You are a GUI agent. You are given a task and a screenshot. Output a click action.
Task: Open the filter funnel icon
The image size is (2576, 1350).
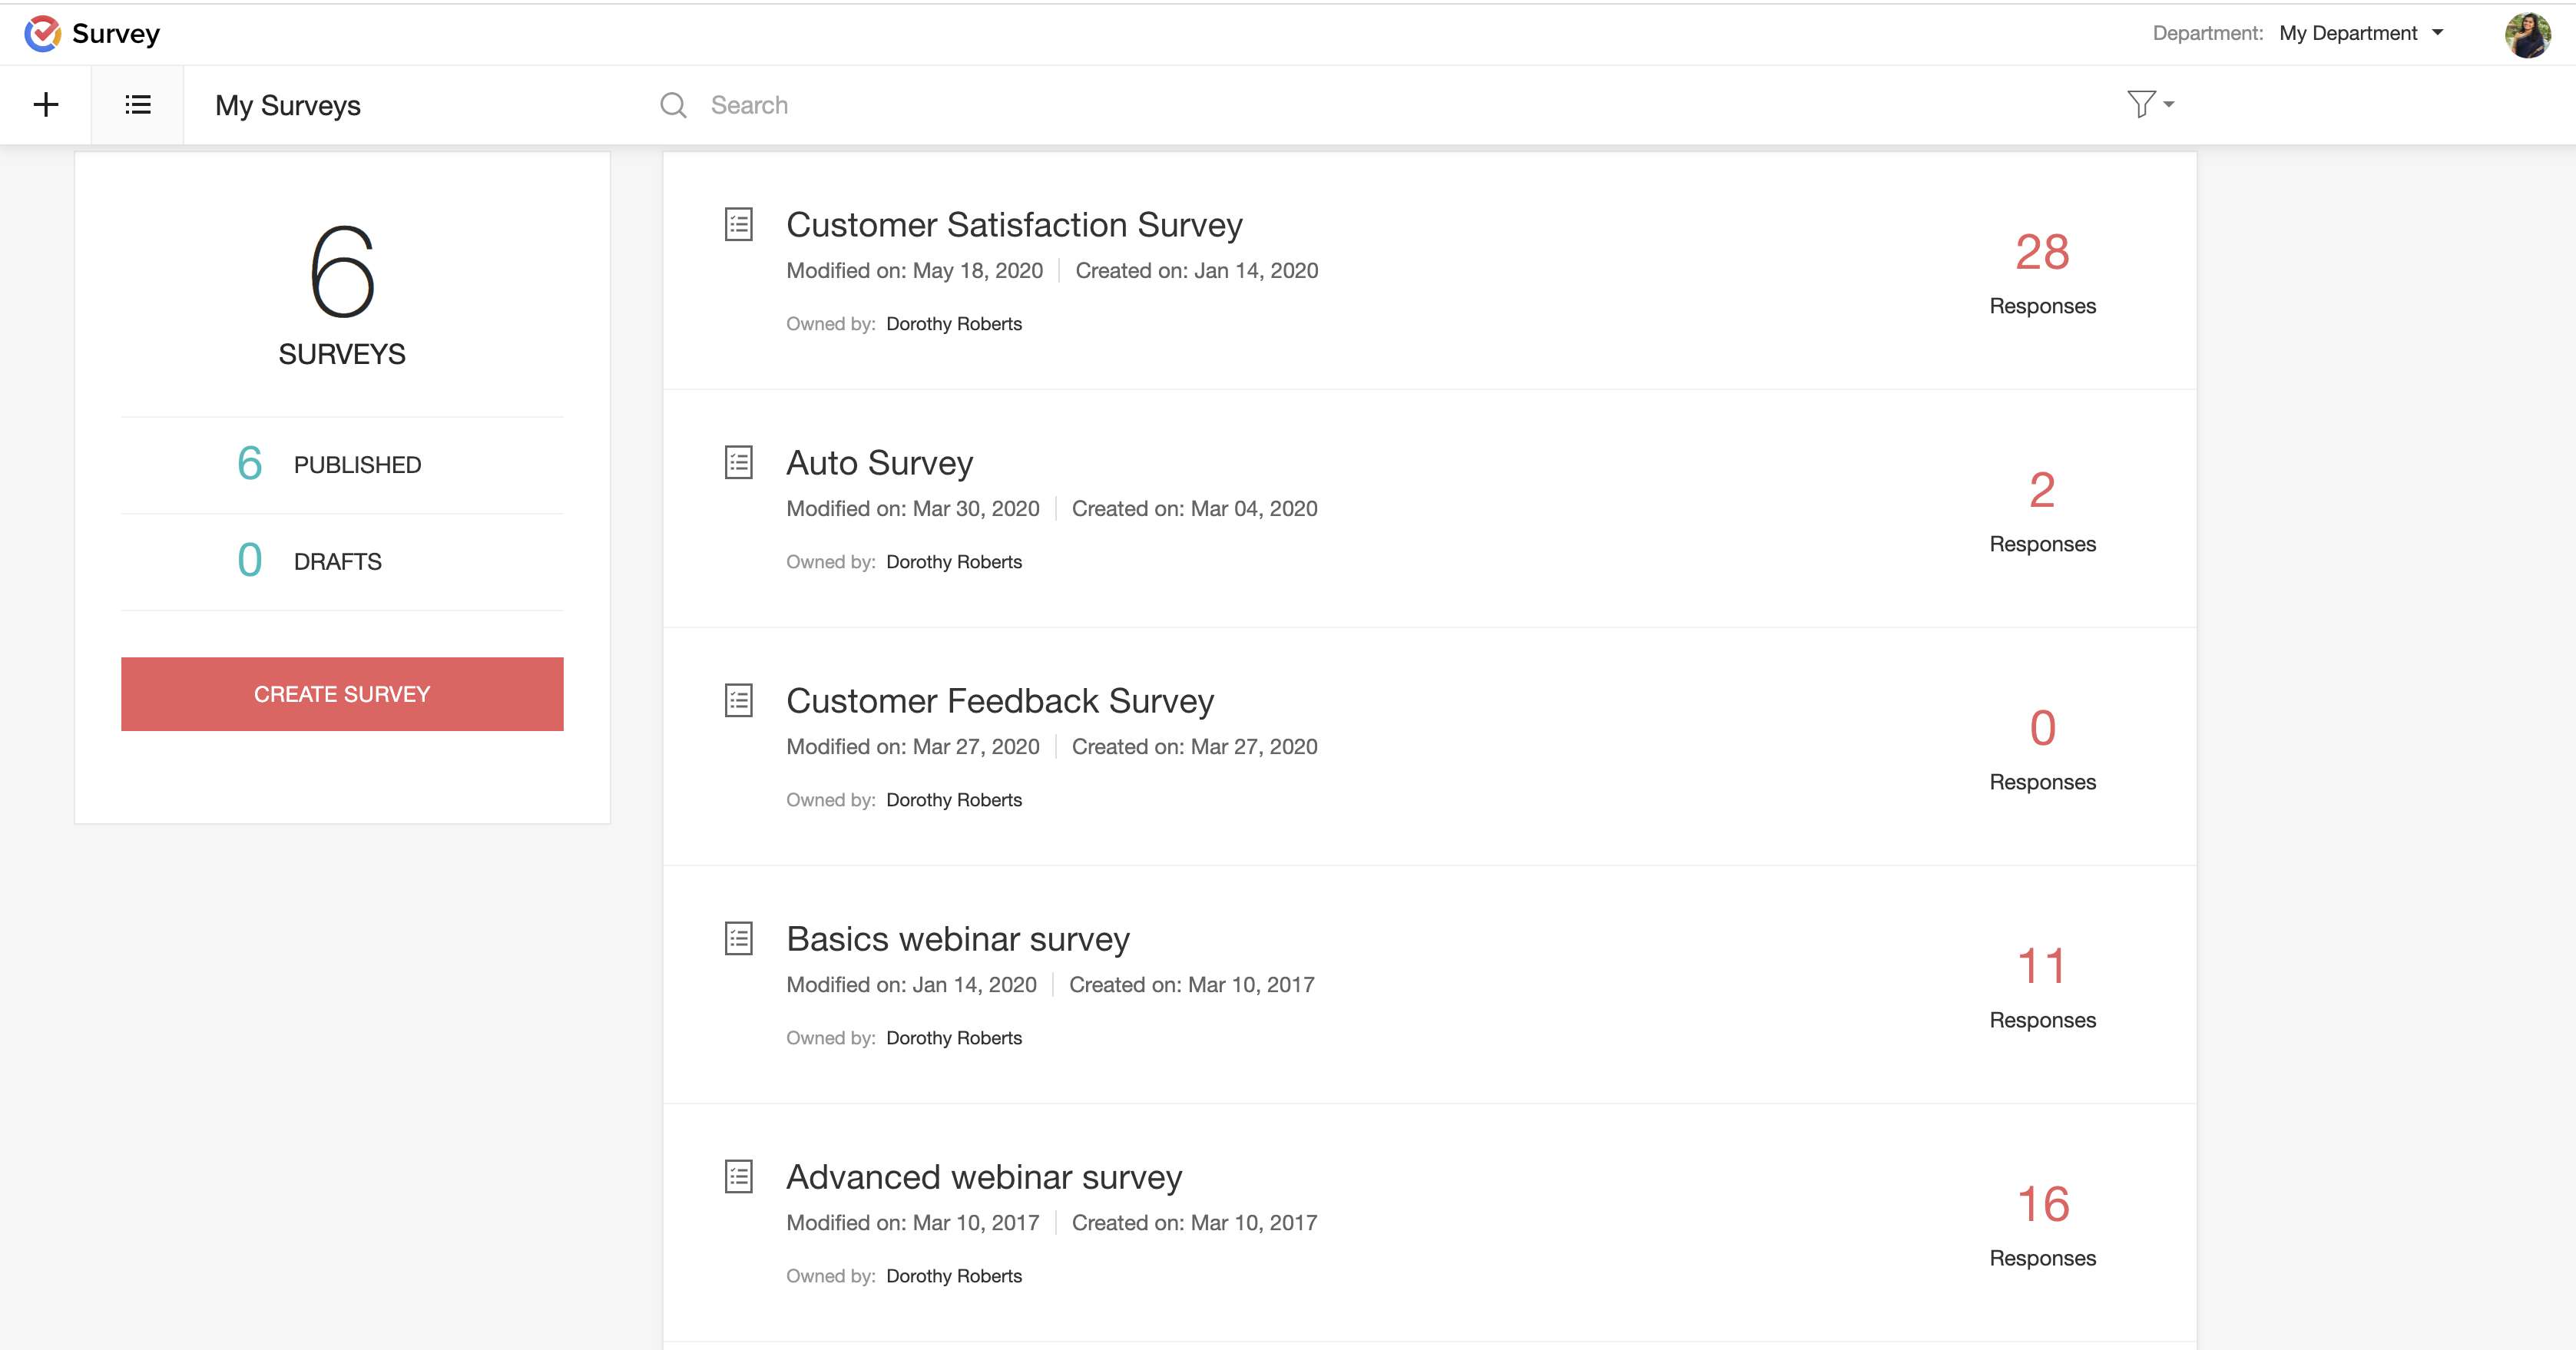tap(2140, 104)
